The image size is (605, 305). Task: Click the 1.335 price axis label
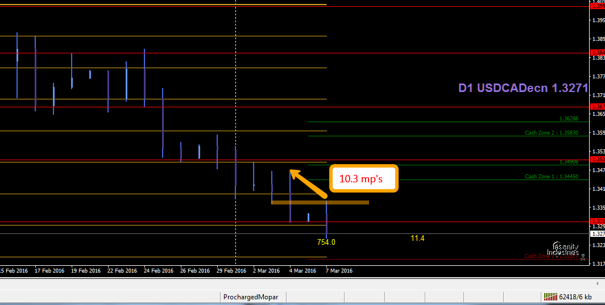coord(598,207)
